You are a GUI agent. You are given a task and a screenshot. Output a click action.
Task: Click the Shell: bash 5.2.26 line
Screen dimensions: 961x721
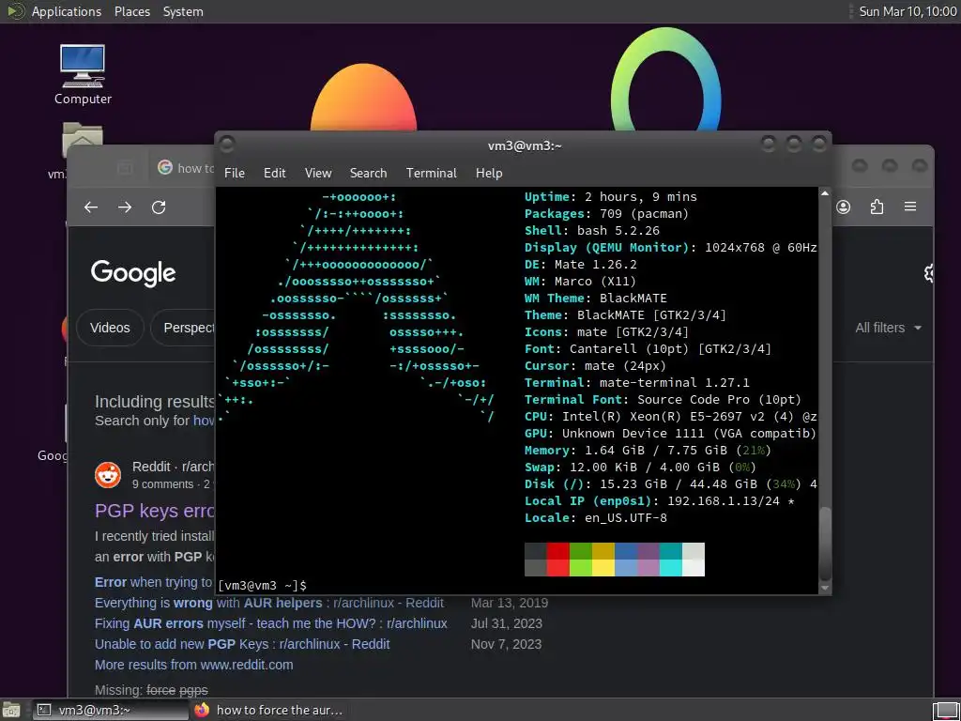point(592,231)
